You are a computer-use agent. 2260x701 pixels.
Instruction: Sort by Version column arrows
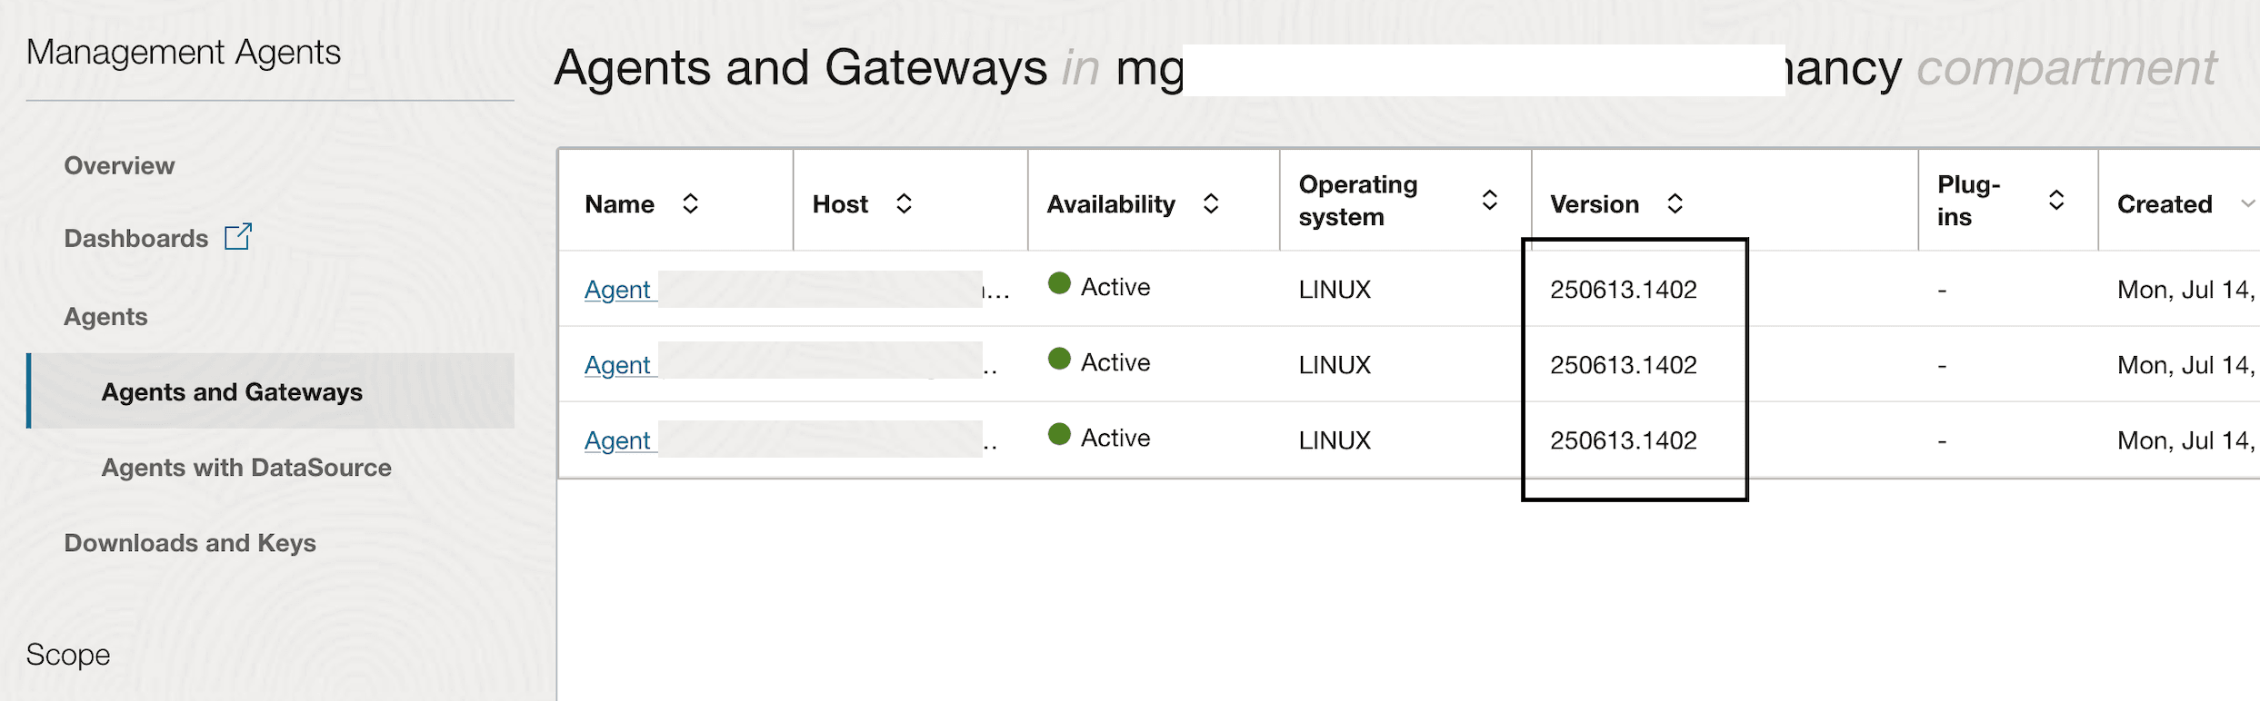(1675, 203)
